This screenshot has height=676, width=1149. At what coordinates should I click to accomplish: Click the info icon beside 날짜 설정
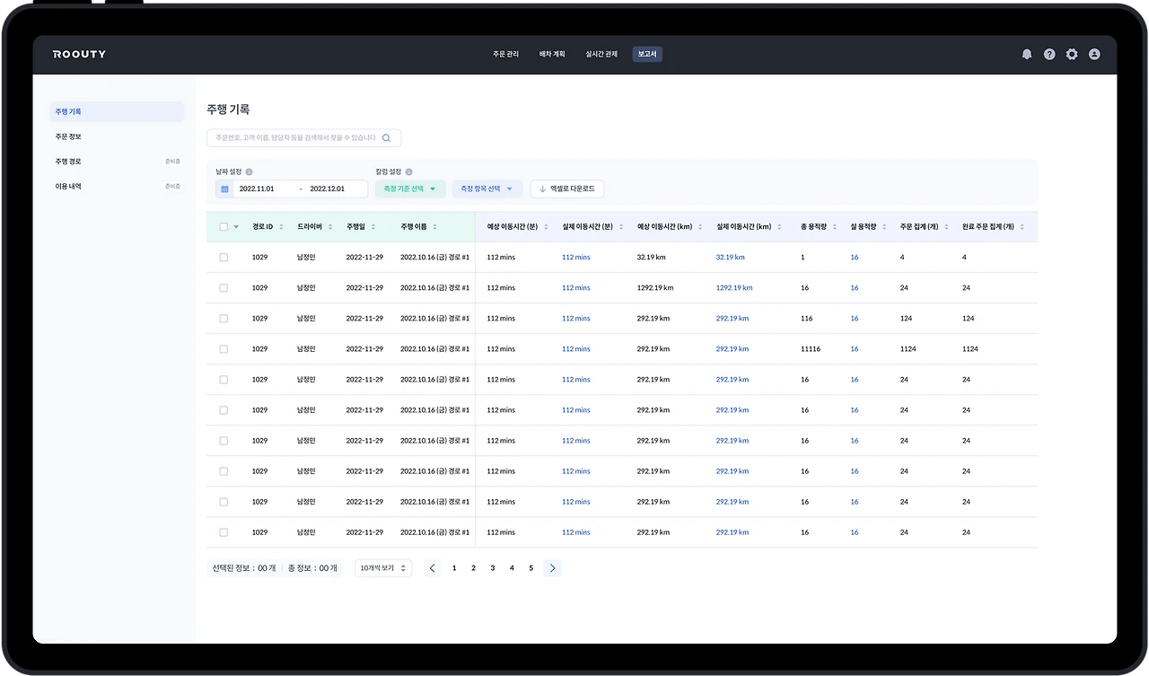[x=249, y=171]
